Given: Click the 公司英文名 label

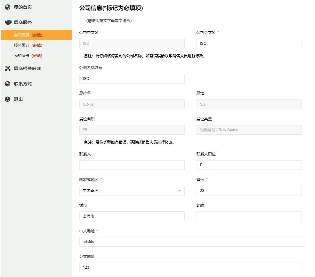Looking at the screenshot, I should coord(206,33).
